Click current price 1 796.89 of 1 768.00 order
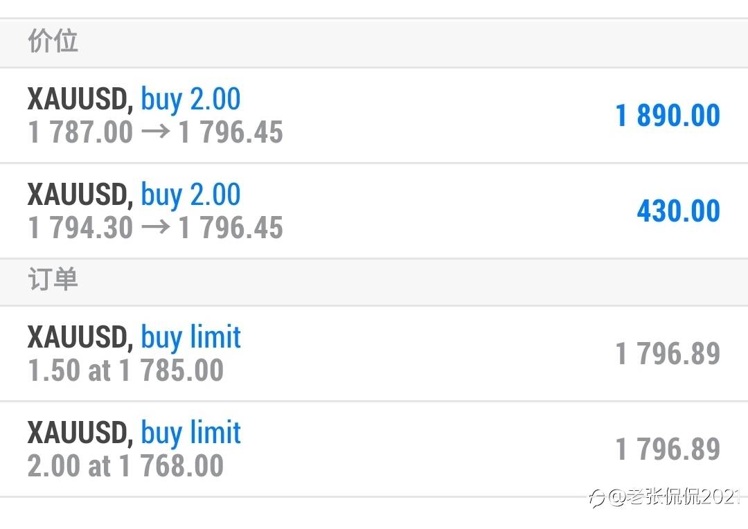 point(668,449)
